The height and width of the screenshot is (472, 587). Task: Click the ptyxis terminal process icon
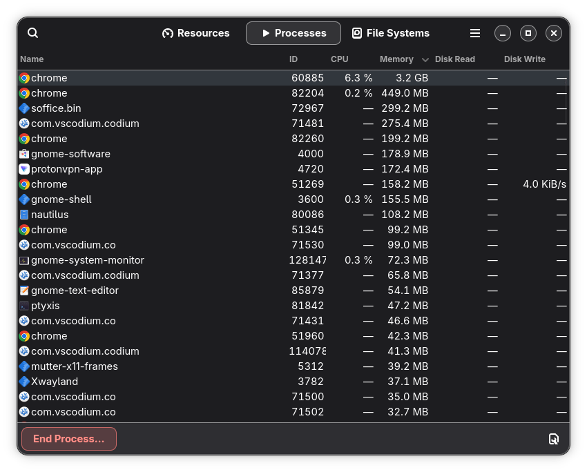(24, 306)
